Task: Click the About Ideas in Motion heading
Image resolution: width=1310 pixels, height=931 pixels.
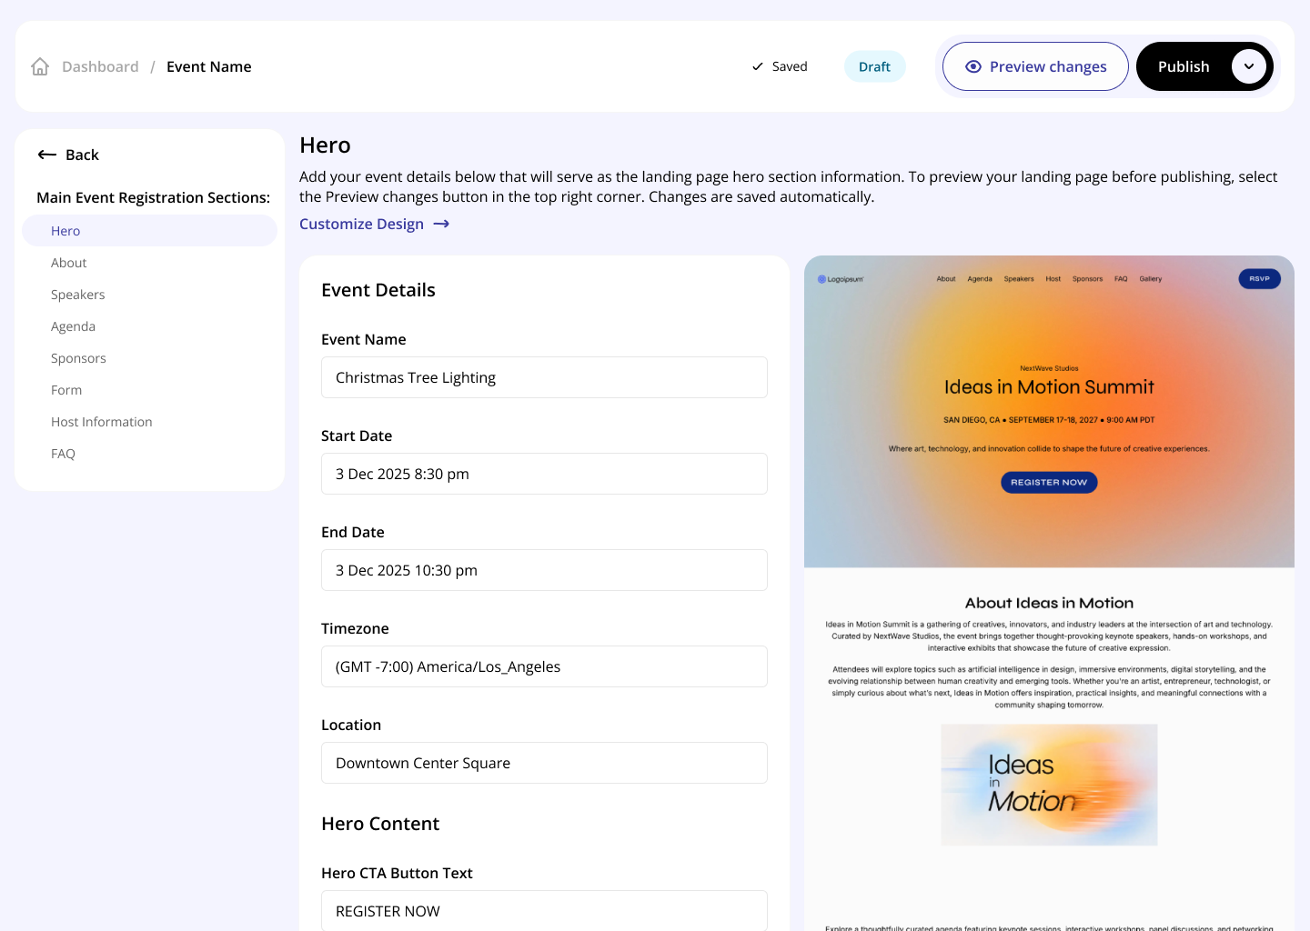Action: click(1049, 603)
